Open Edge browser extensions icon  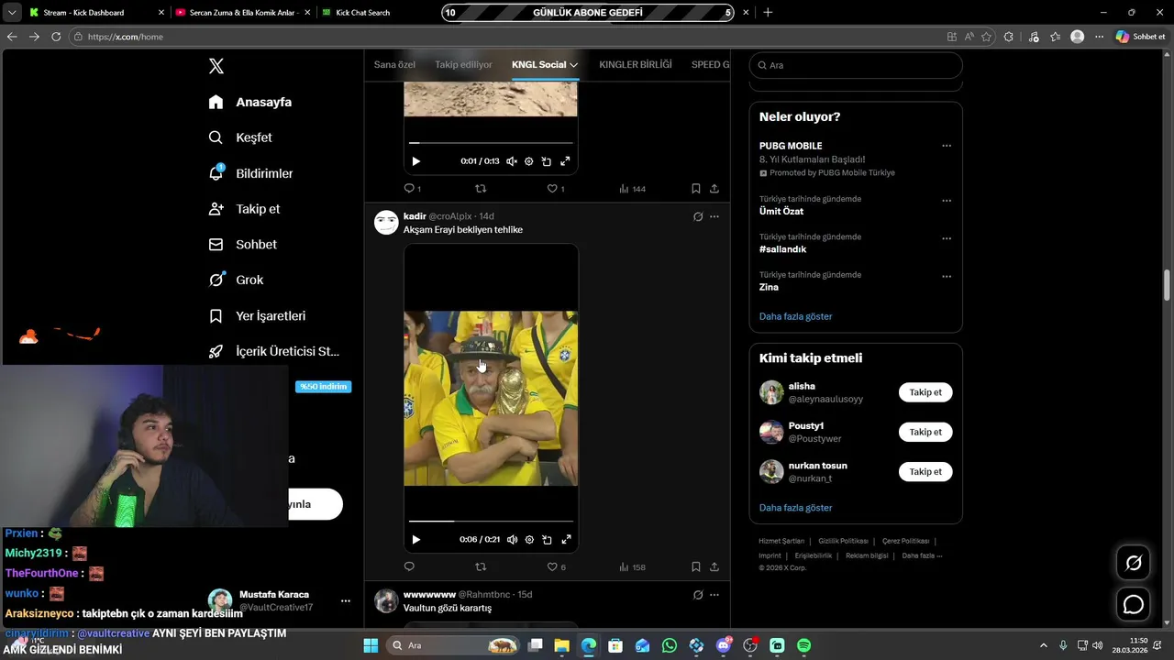point(1009,37)
